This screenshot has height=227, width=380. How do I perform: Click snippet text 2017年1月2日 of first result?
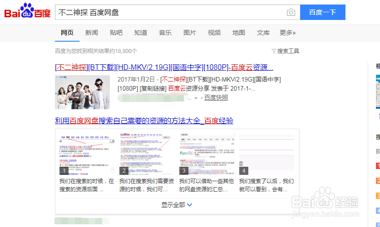(136, 79)
